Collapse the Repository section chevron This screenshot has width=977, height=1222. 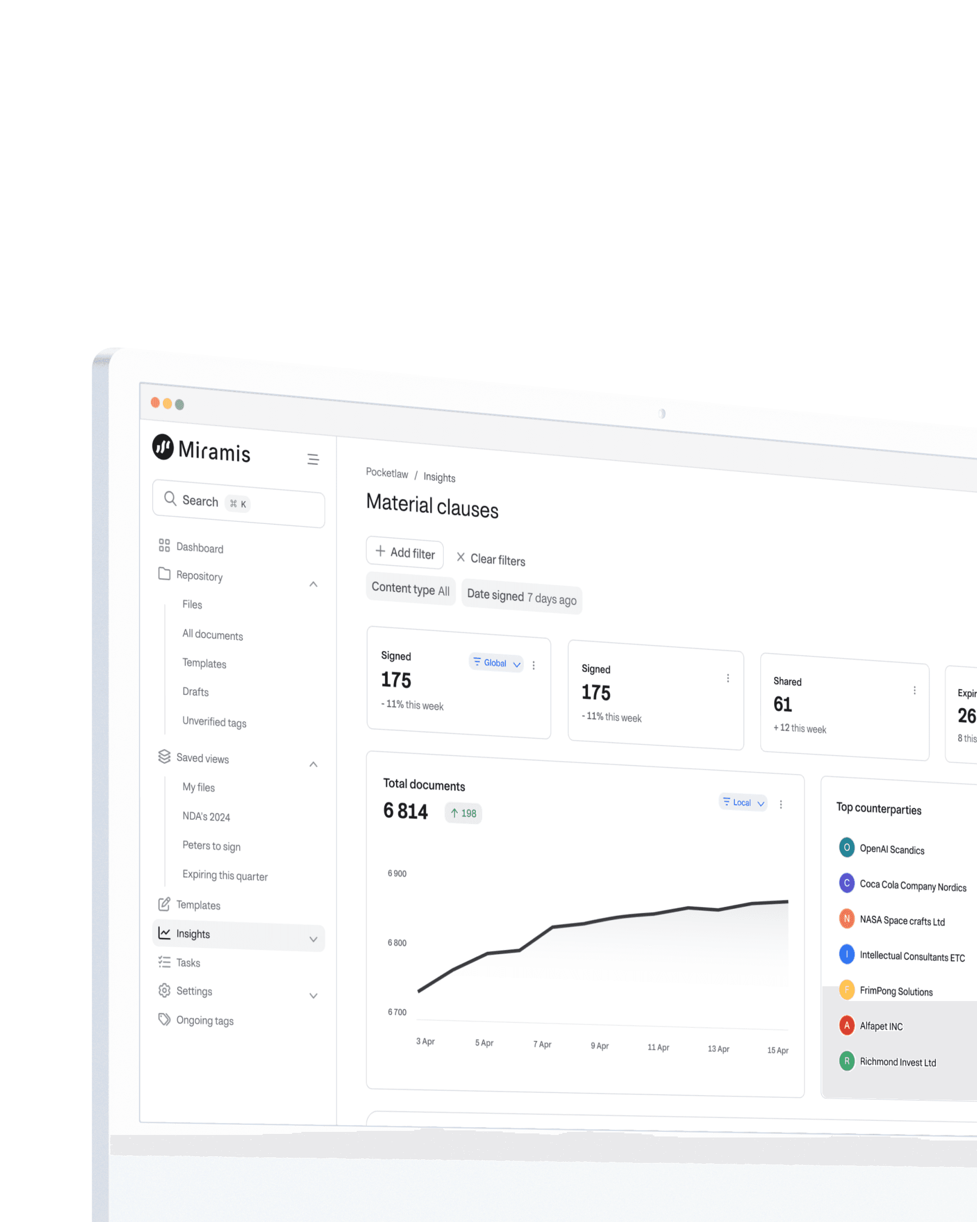tap(313, 585)
